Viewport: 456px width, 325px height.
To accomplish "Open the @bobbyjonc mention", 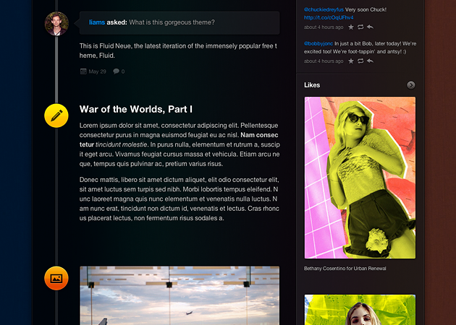I will coord(321,43).
